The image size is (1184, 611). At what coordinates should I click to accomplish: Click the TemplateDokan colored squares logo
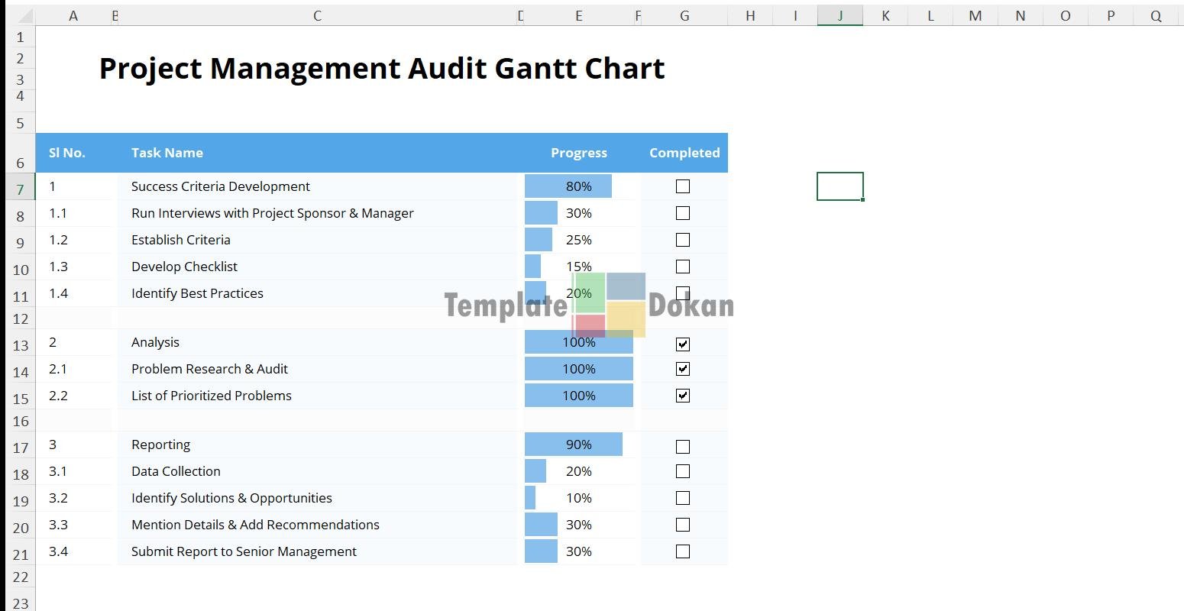pyautogui.click(x=610, y=305)
